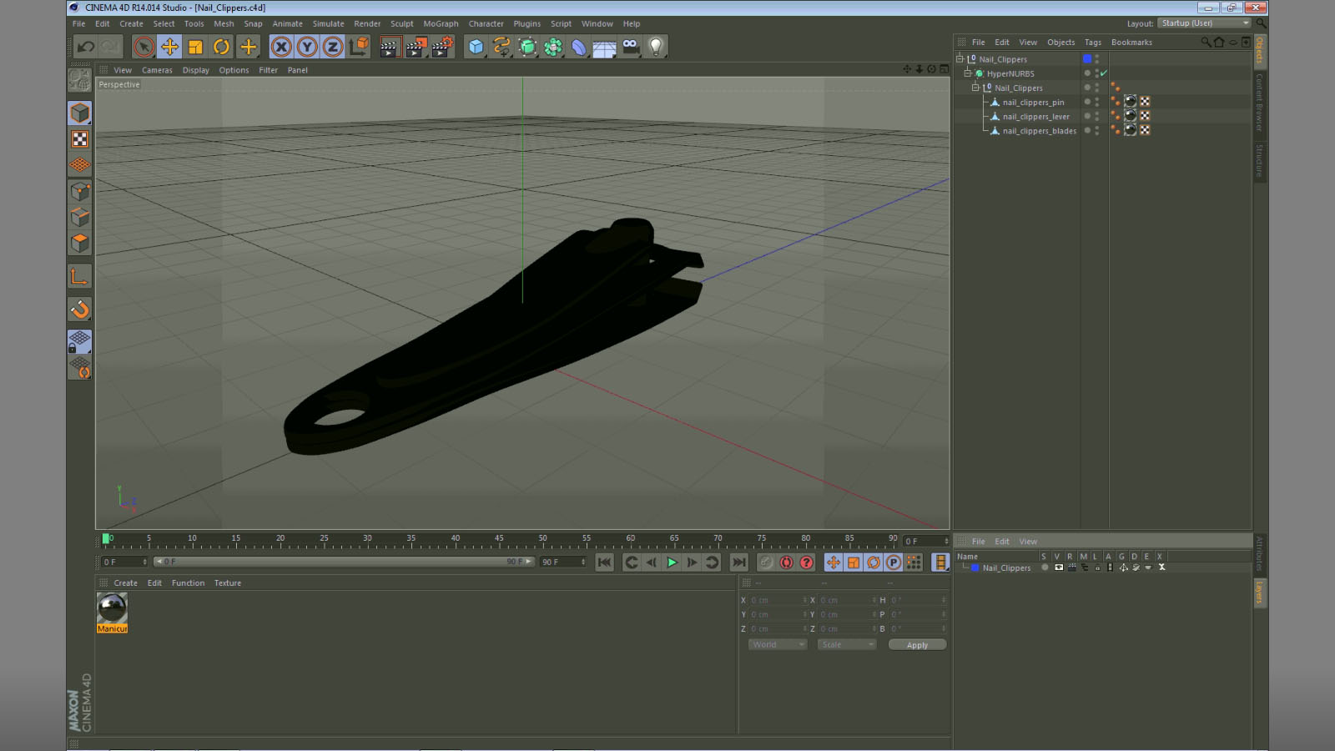Open Object Manager Bookmarks menu
This screenshot has height=751, width=1335.
[x=1131, y=43]
